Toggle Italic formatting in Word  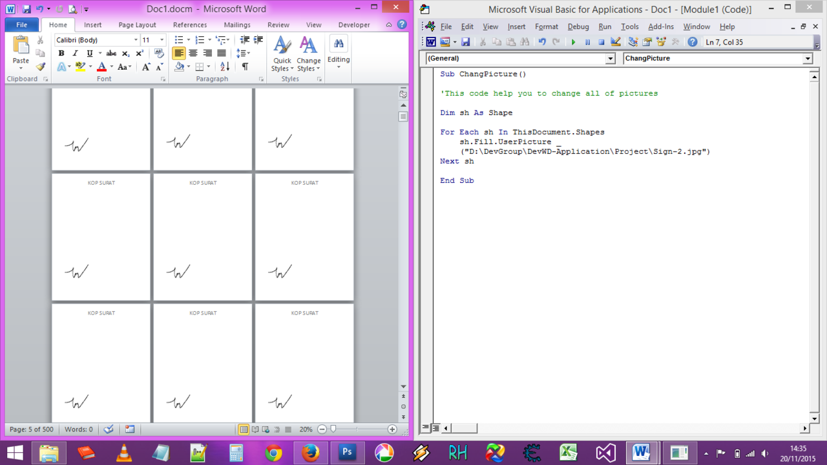coord(75,54)
